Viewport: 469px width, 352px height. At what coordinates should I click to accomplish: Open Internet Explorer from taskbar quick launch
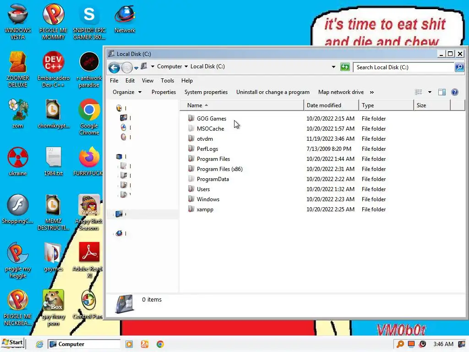39,344
